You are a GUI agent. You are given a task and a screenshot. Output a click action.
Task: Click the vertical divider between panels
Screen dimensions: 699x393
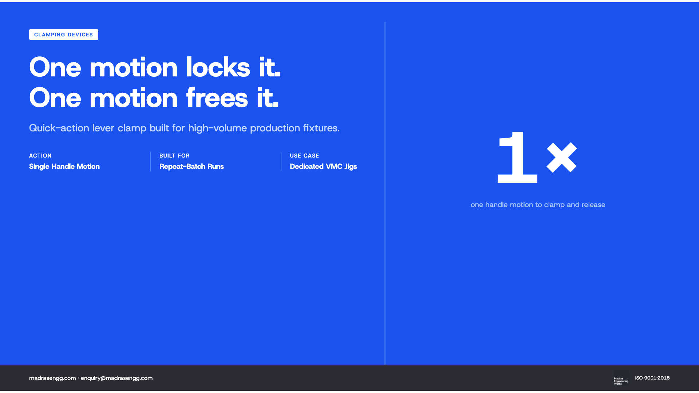[x=385, y=193]
